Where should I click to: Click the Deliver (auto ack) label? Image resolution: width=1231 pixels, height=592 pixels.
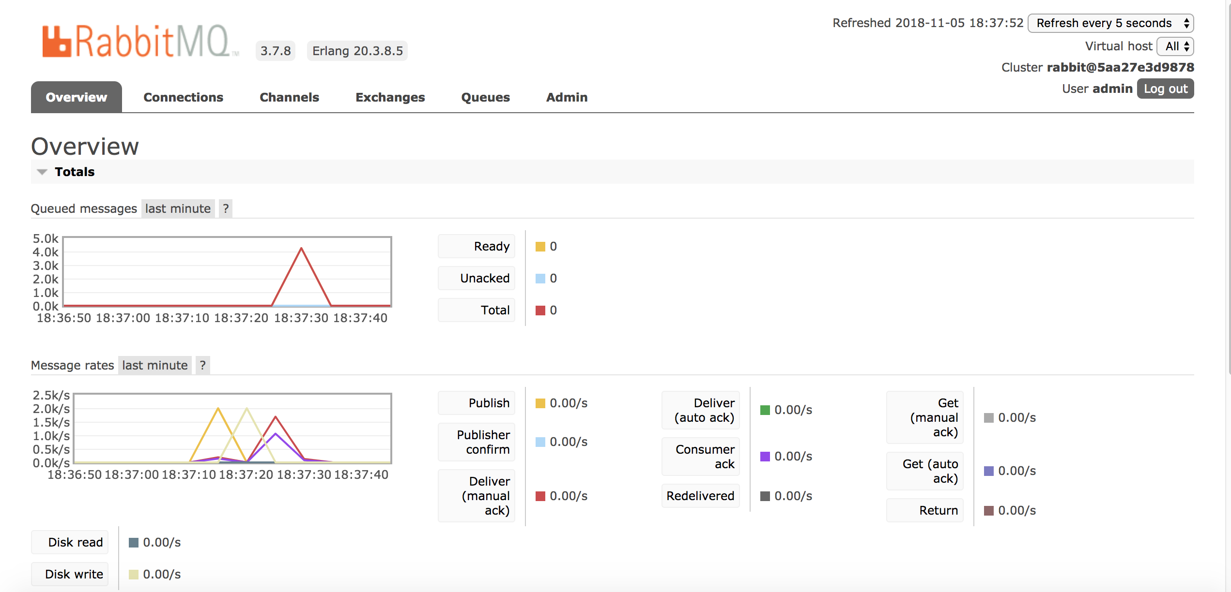tap(701, 410)
